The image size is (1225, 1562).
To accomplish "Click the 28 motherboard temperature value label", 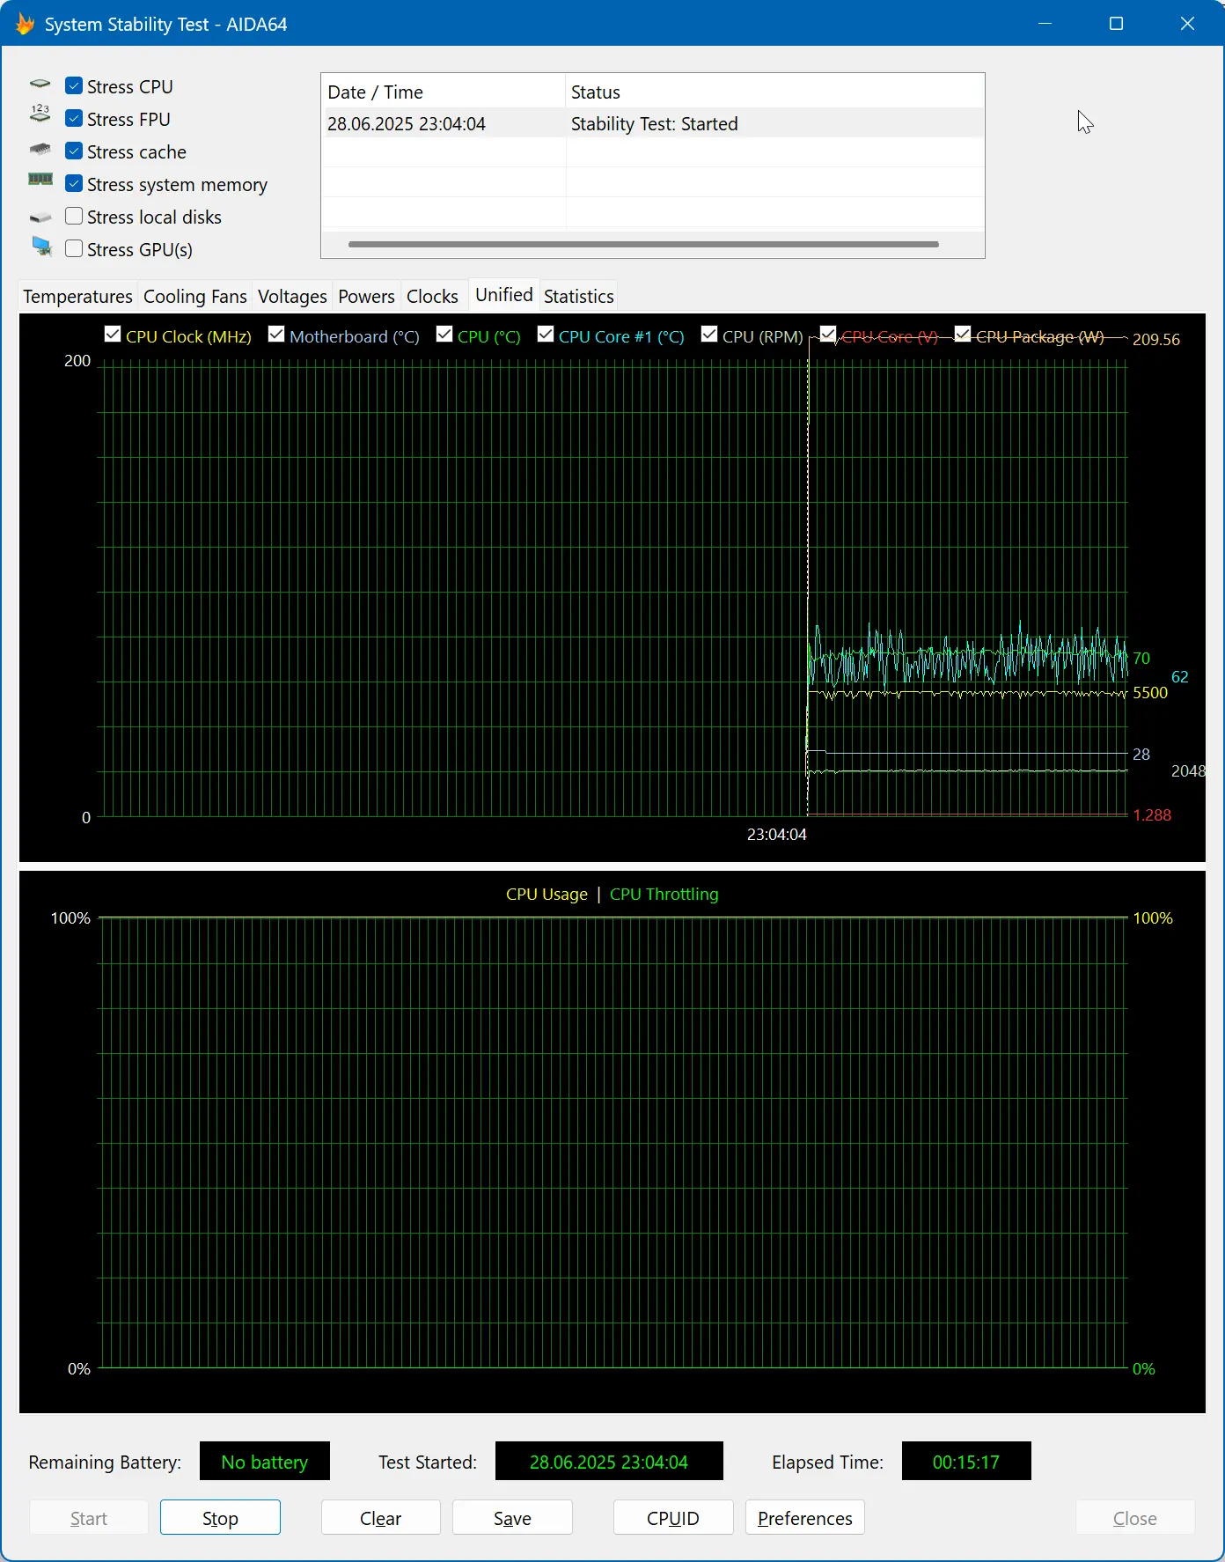I will [x=1141, y=754].
